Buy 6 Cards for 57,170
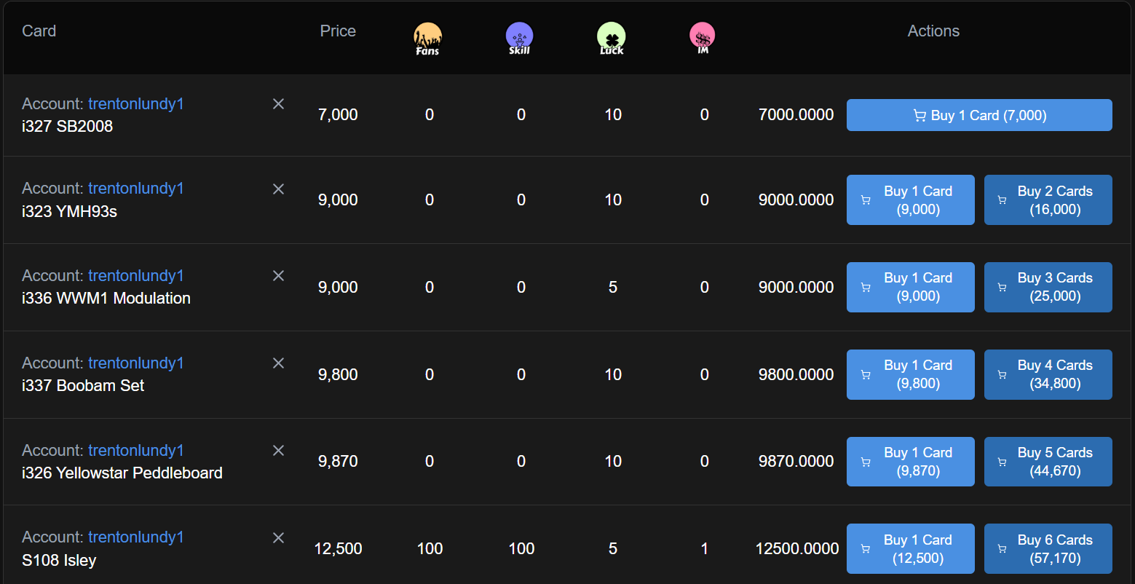The width and height of the screenshot is (1135, 584). (x=1048, y=548)
